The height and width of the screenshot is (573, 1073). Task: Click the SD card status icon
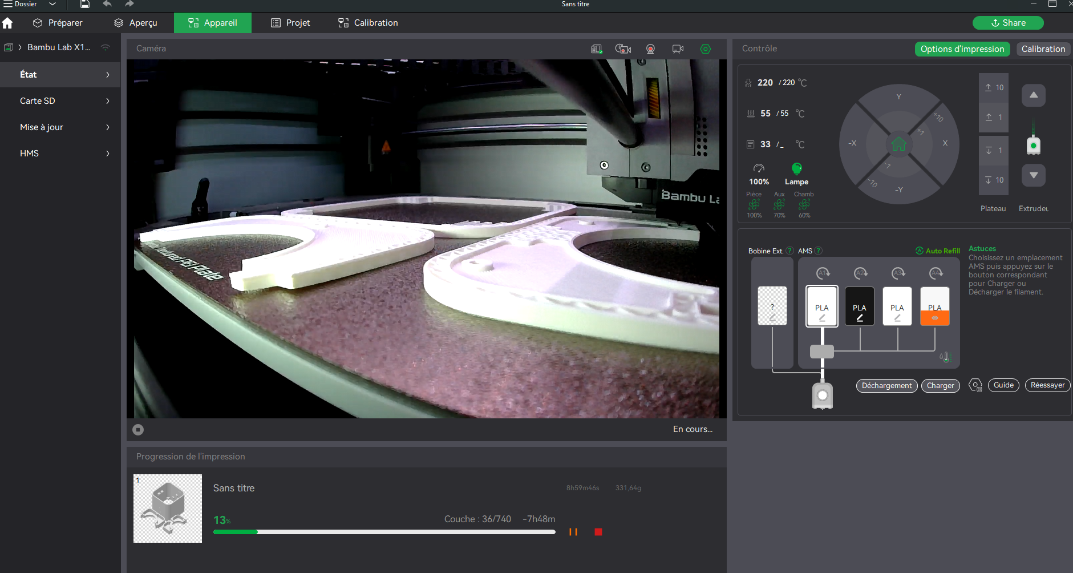(x=596, y=49)
